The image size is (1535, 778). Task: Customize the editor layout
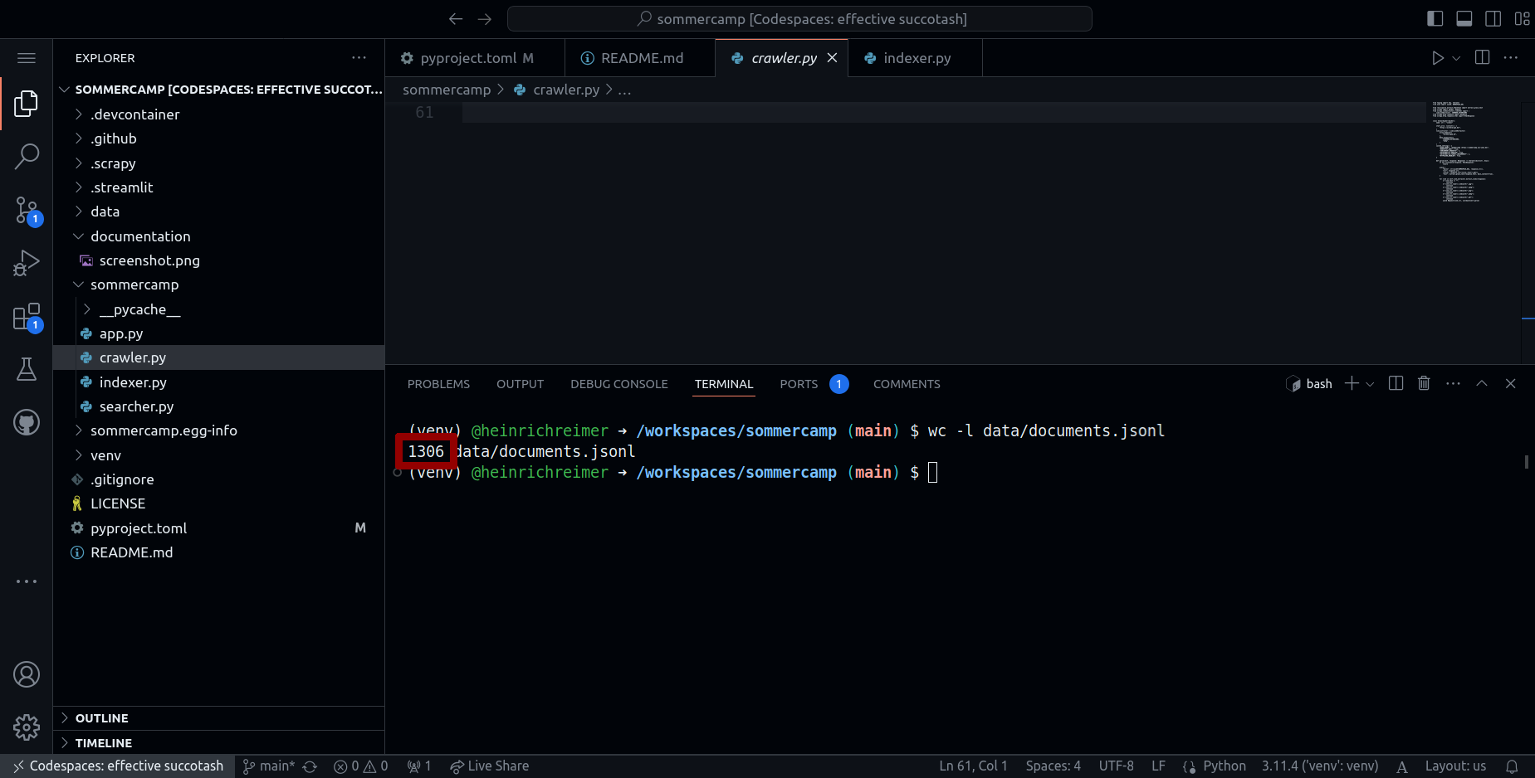tap(1522, 18)
